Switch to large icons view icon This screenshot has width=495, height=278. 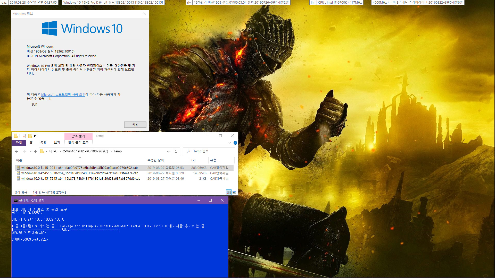click(x=234, y=192)
